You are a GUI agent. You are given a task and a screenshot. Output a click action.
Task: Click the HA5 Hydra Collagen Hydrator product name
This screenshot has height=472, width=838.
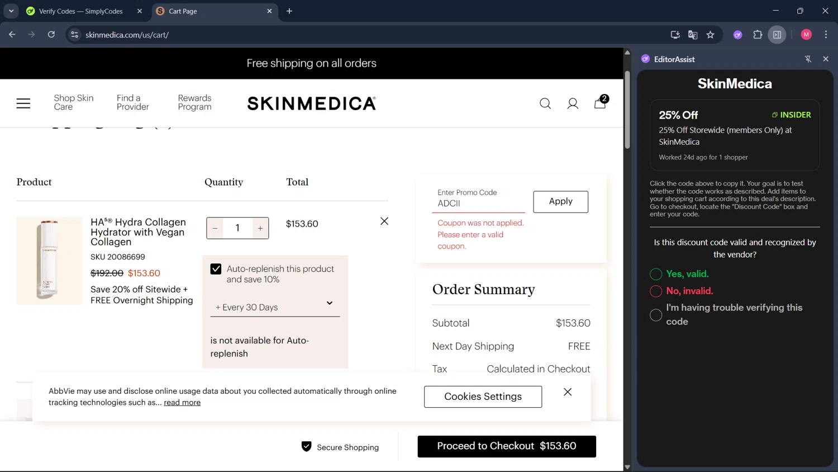[x=139, y=232]
